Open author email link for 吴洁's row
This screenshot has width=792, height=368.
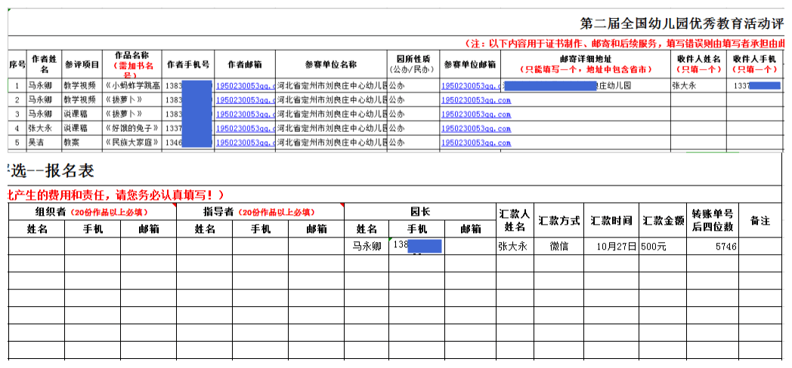(x=245, y=143)
